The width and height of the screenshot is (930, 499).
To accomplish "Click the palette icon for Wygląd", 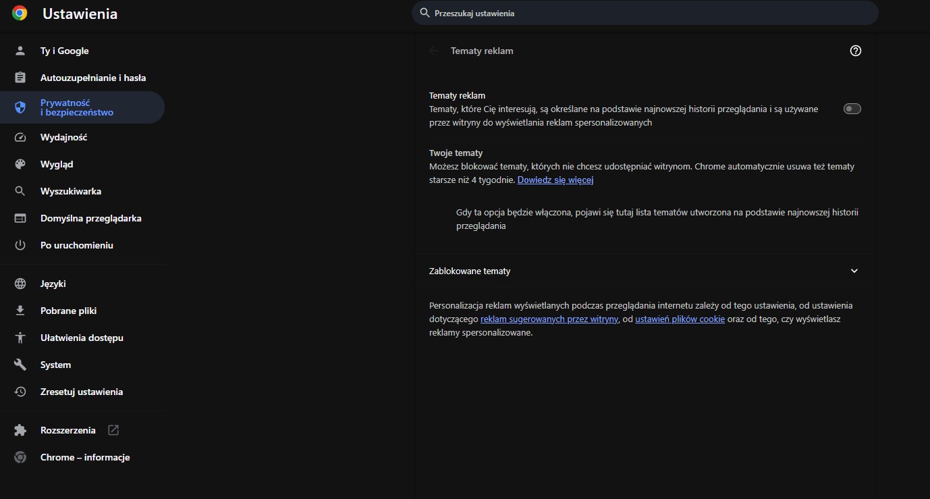I will 20,164.
